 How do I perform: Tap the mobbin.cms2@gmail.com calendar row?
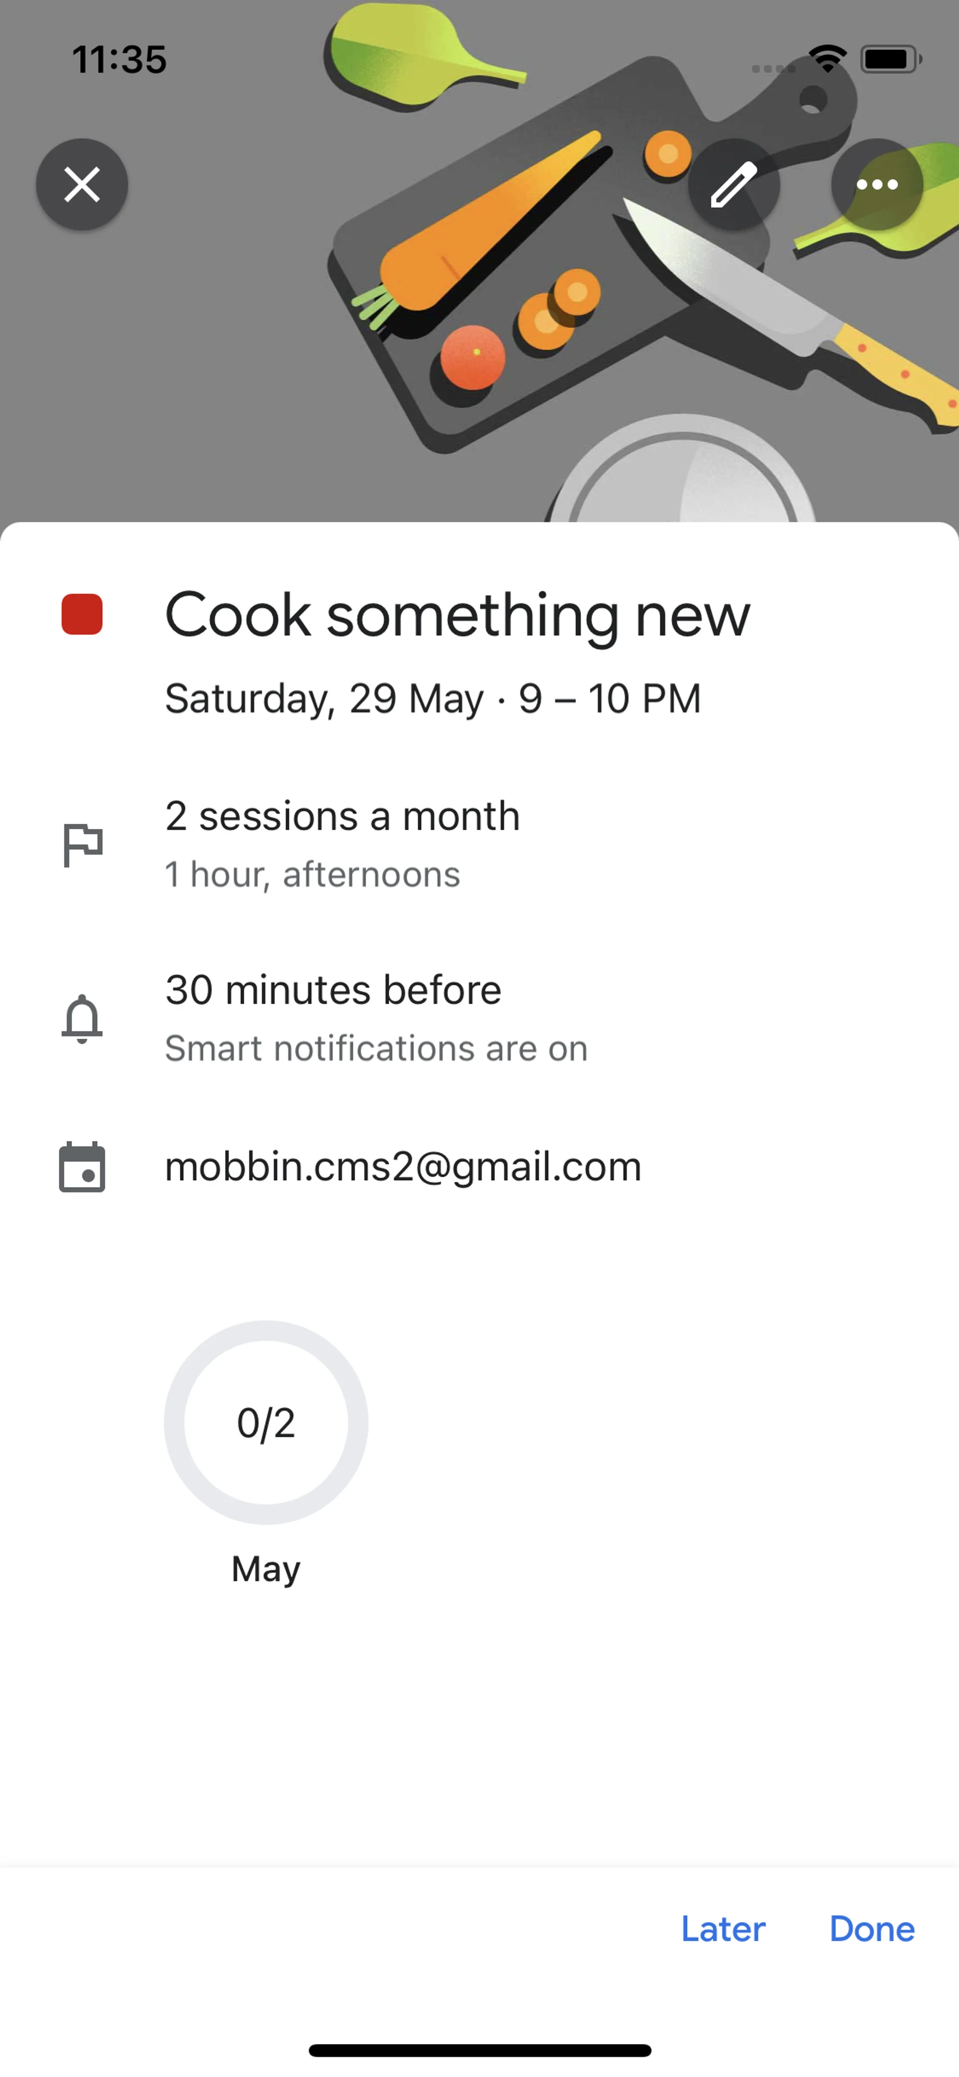[403, 1167]
